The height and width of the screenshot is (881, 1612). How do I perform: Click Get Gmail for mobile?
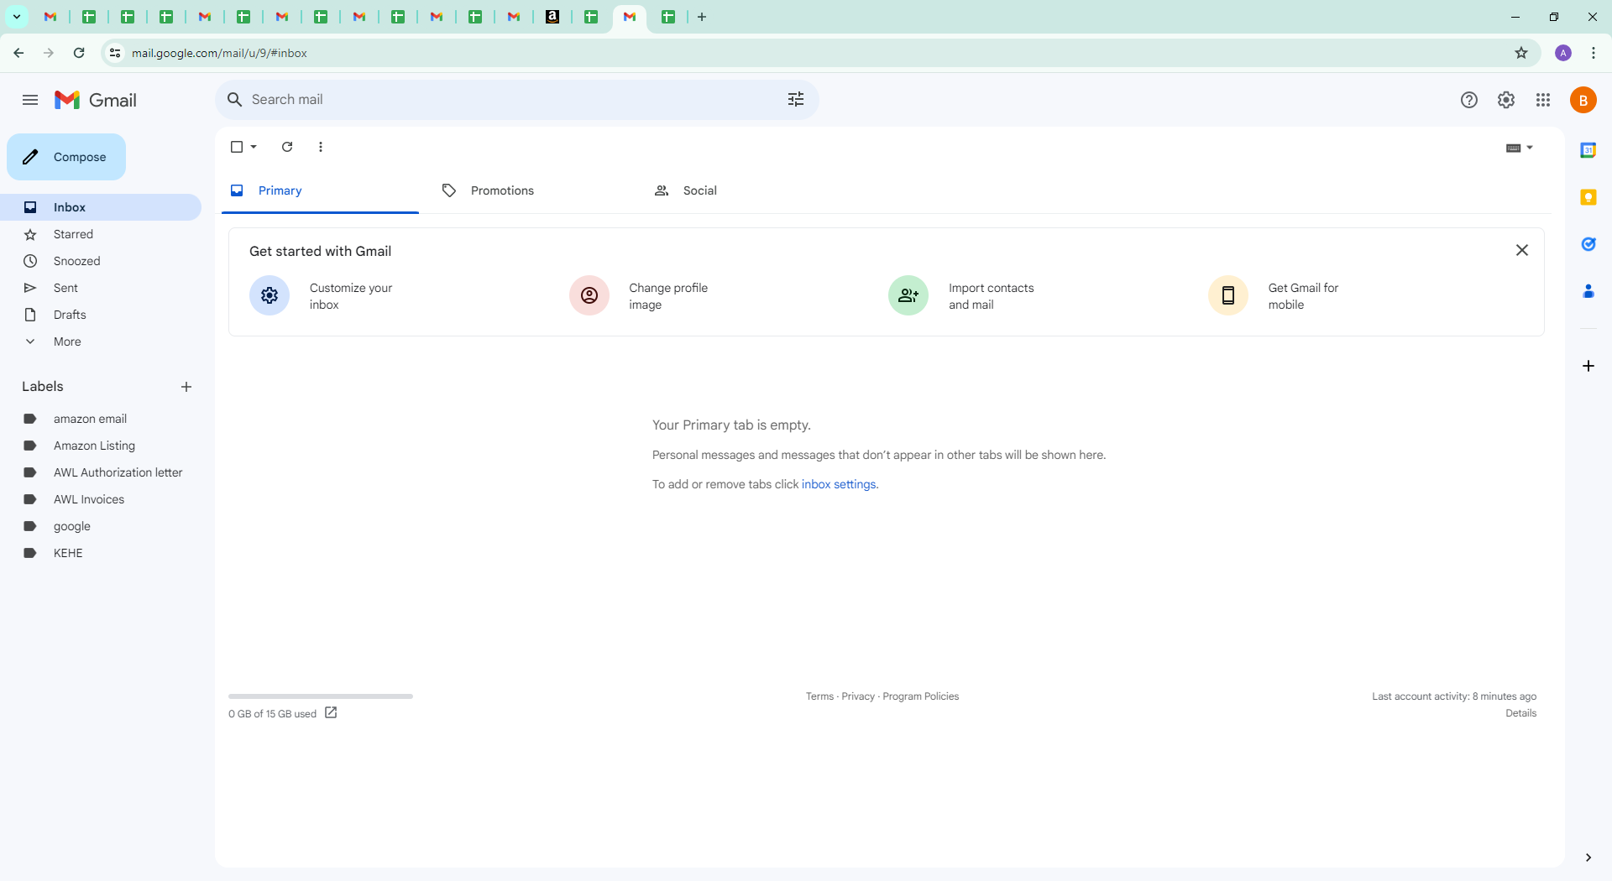coord(1274,295)
